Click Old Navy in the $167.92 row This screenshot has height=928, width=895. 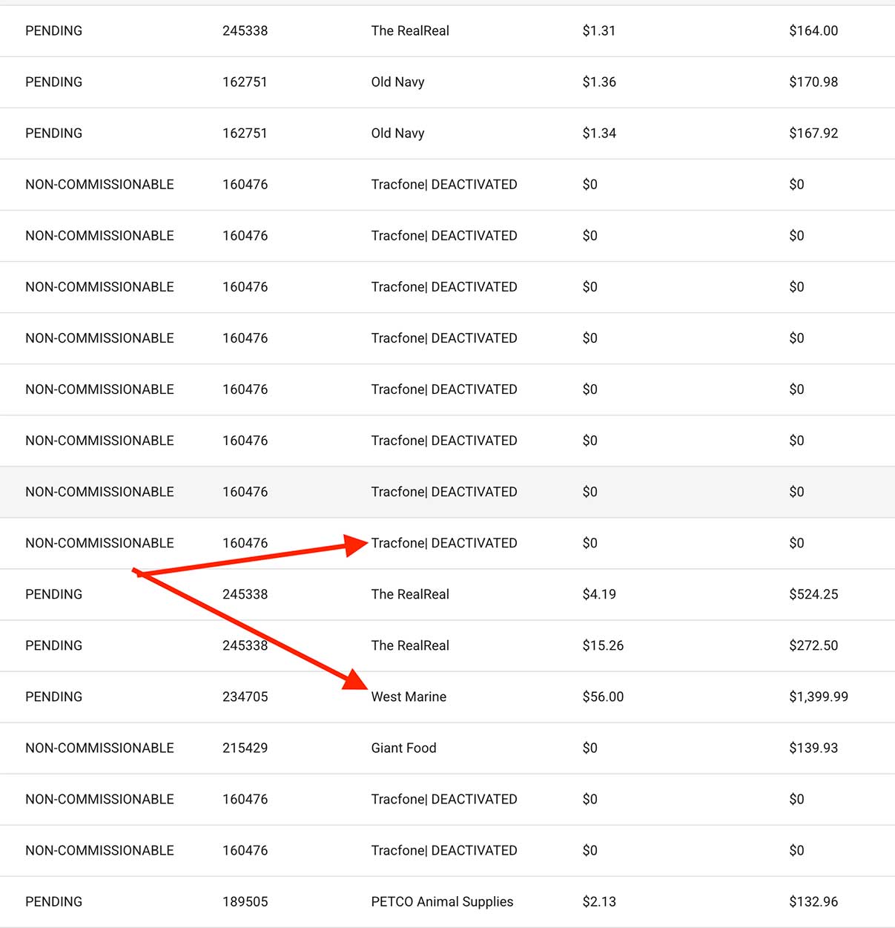397,133
